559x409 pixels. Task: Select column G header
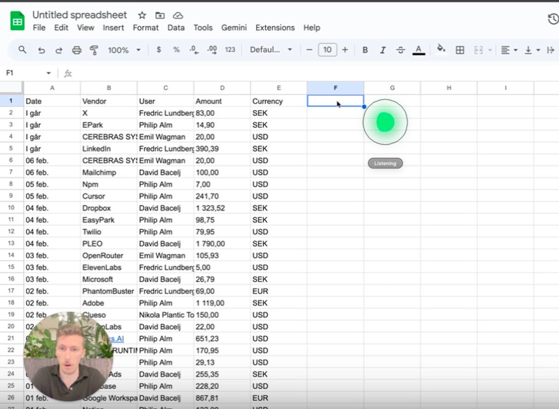[x=392, y=88]
